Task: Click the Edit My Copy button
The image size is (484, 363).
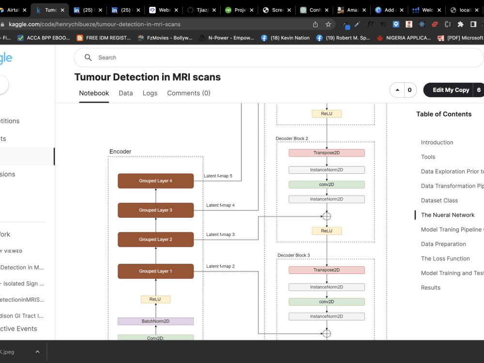Action: pyautogui.click(x=451, y=90)
